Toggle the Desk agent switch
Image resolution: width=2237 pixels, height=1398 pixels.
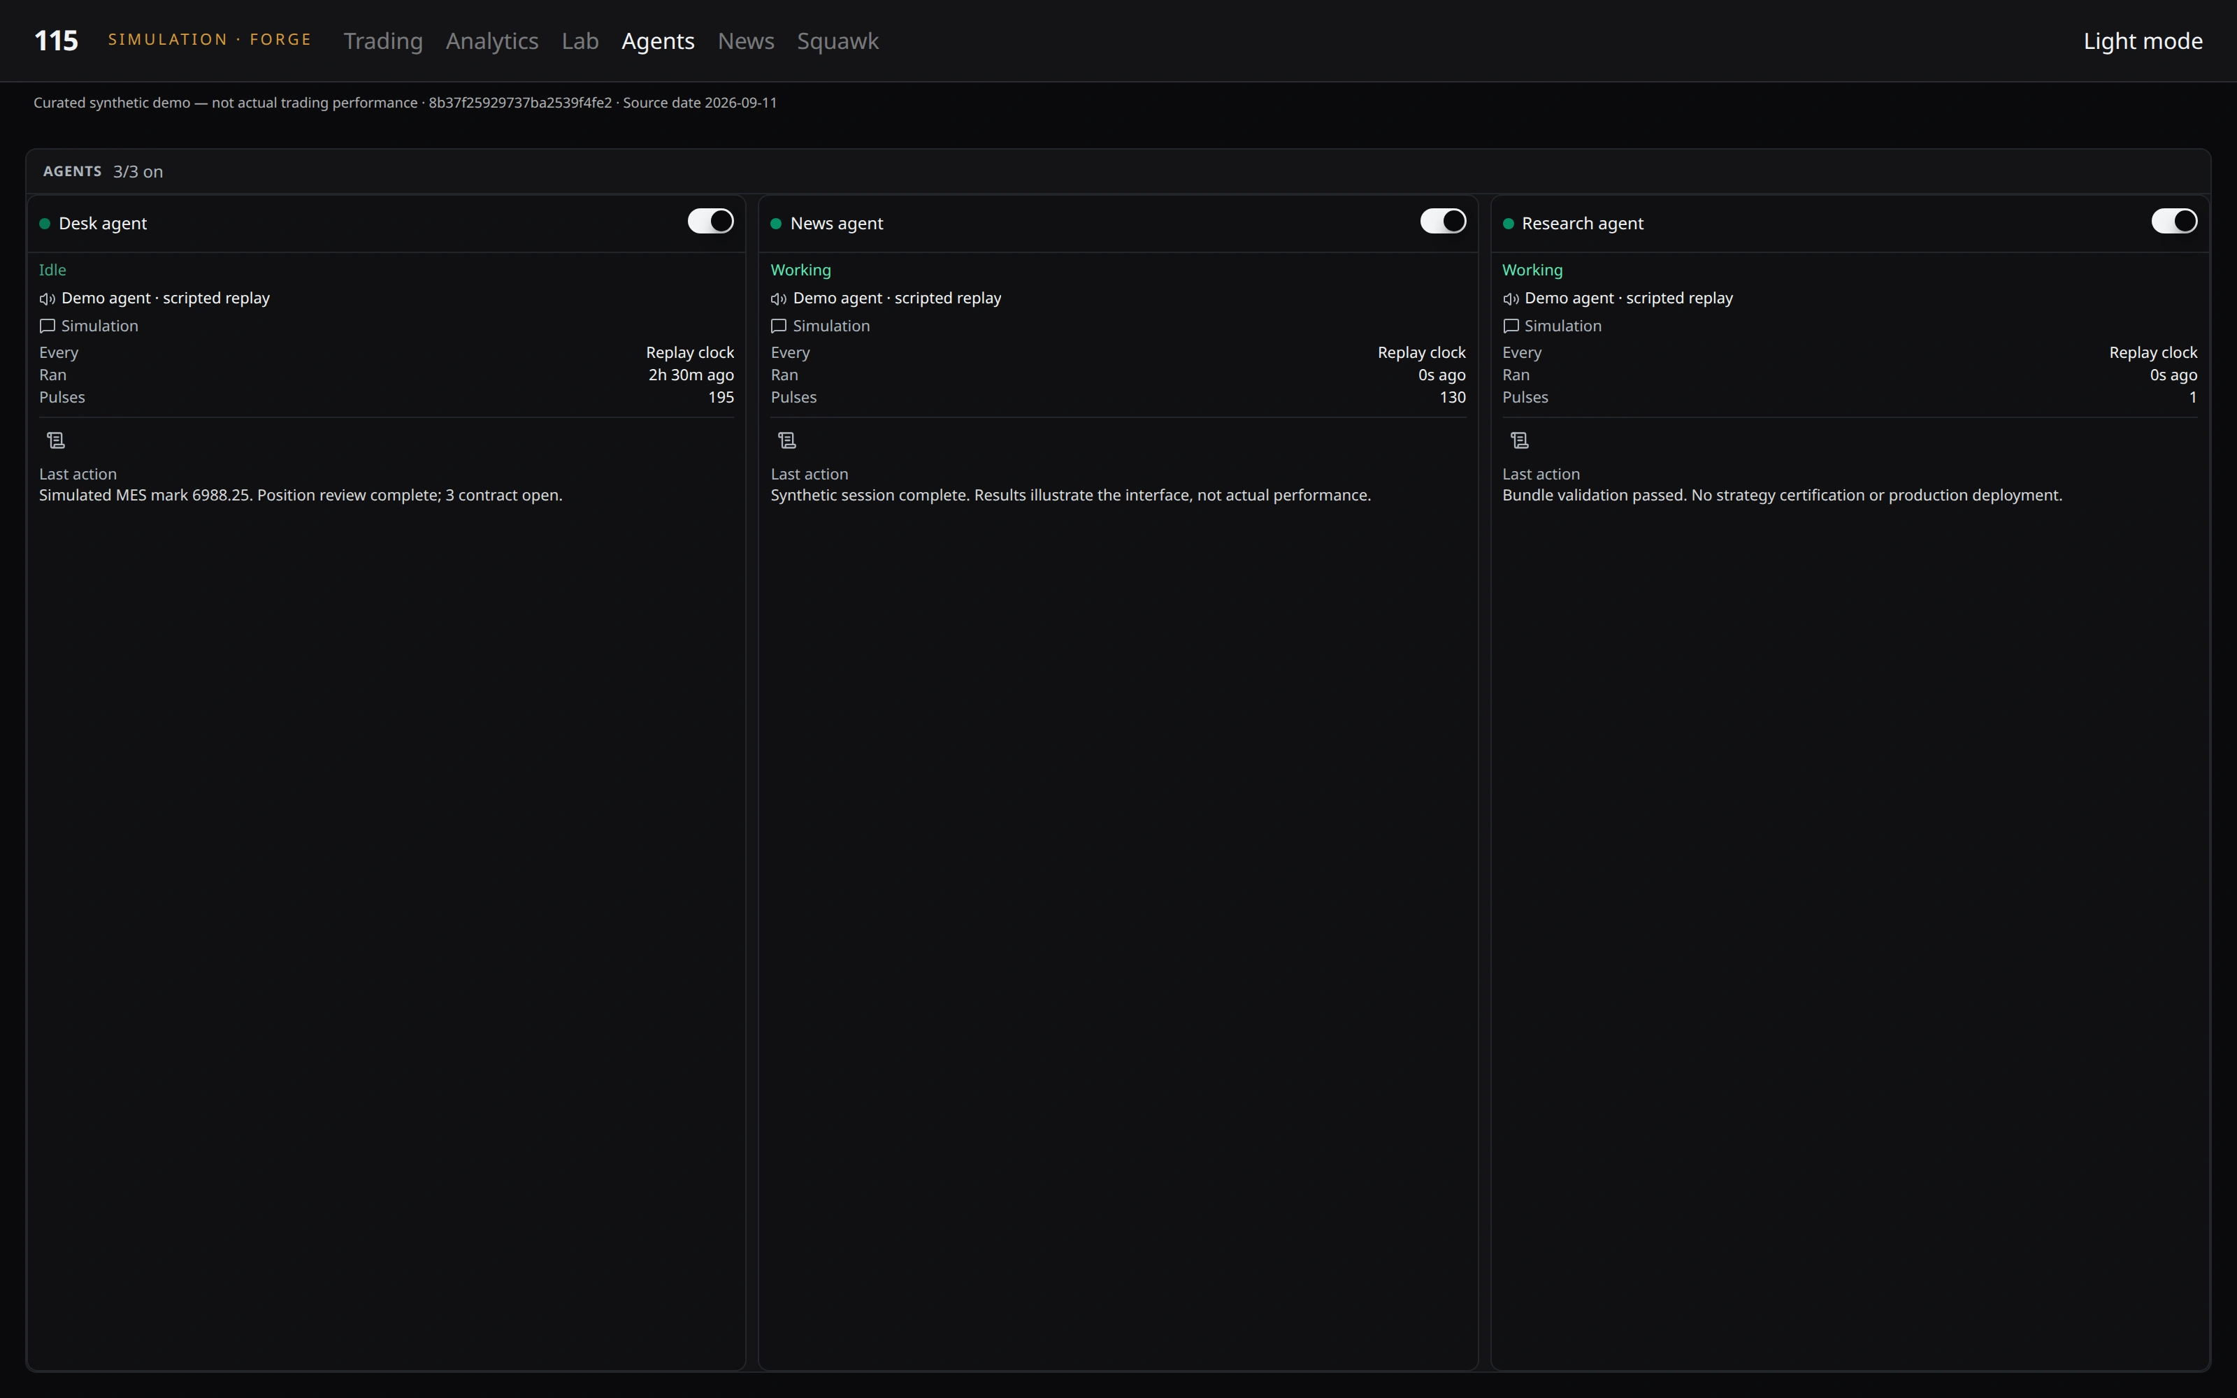tap(710, 222)
